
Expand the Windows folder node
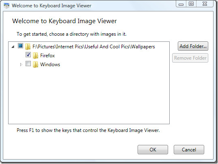21,65
